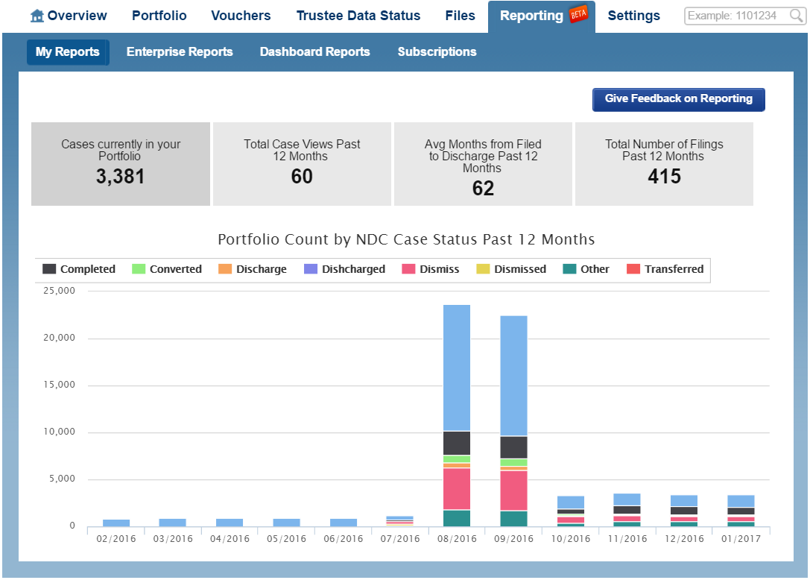Viewport: 810px width, 580px height.
Task: Click the Transferred red legend swatch
Action: click(x=633, y=269)
